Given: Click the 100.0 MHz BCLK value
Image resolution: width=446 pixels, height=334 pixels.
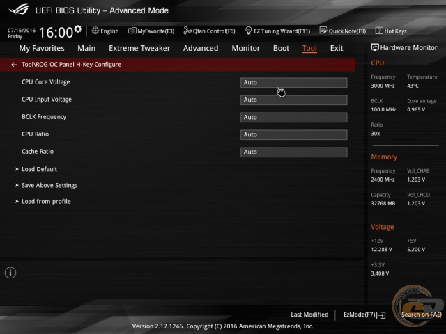Looking at the screenshot, I should (x=383, y=109).
